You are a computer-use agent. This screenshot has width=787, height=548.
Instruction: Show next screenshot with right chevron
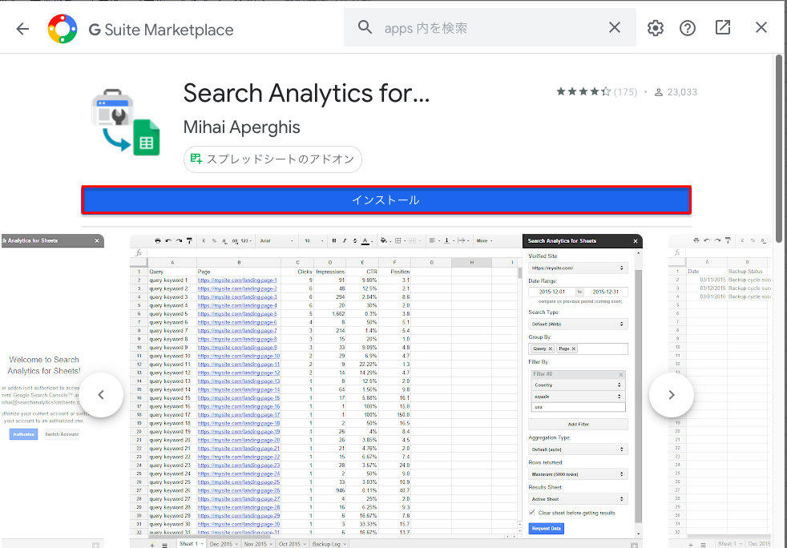(x=671, y=395)
